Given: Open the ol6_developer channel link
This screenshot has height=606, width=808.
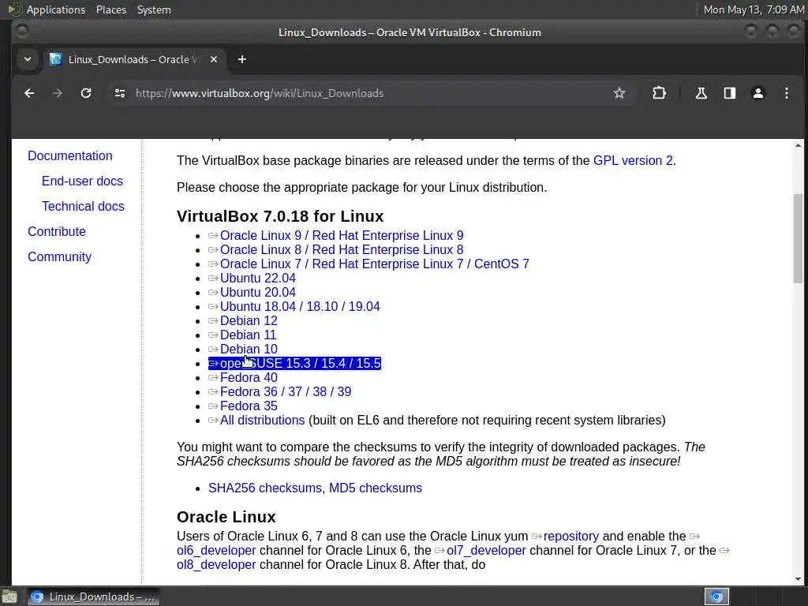Looking at the screenshot, I should pyautogui.click(x=216, y=551).
